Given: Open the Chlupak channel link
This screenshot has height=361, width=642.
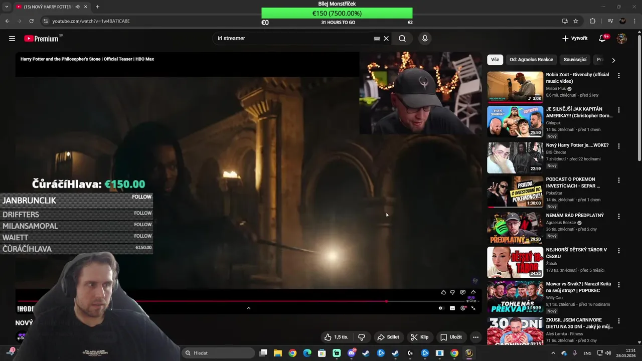Looking at the screenshot, I should tap(553, 123).
